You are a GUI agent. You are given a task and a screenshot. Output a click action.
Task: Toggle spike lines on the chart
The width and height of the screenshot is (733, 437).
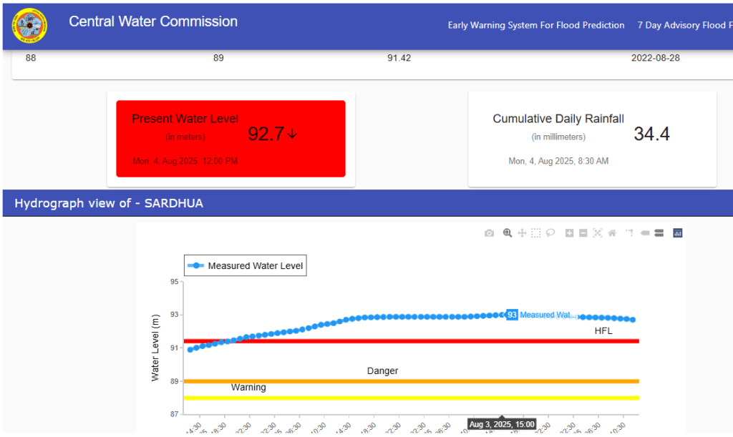[x=630, y=233]
